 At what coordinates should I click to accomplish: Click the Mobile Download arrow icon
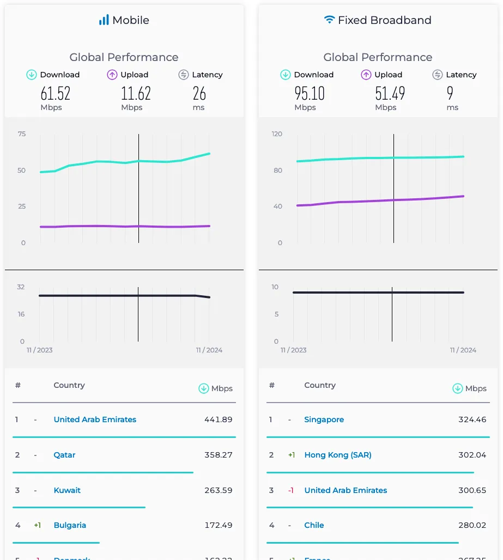32,75
